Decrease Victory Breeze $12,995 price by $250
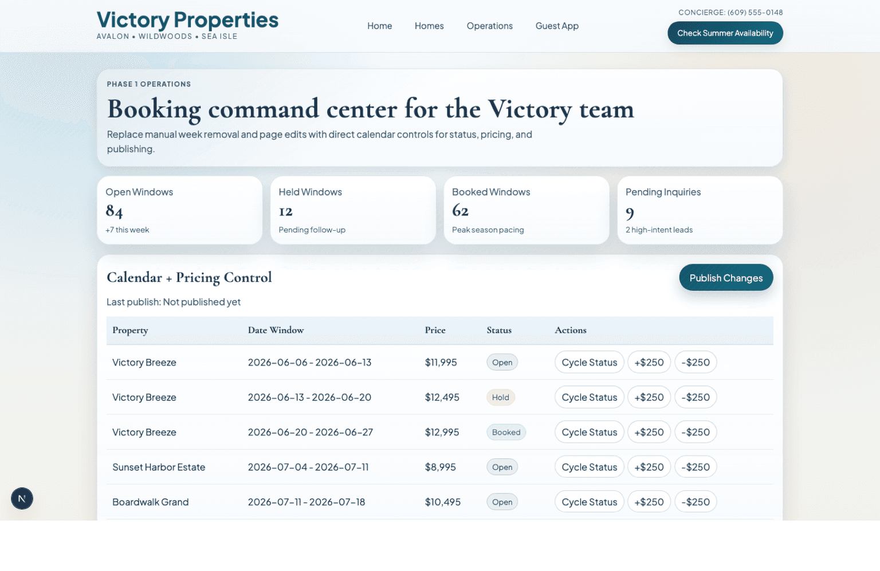Viewport: 880px width, 571px height. pyautogui.click(x=695, y=432)
